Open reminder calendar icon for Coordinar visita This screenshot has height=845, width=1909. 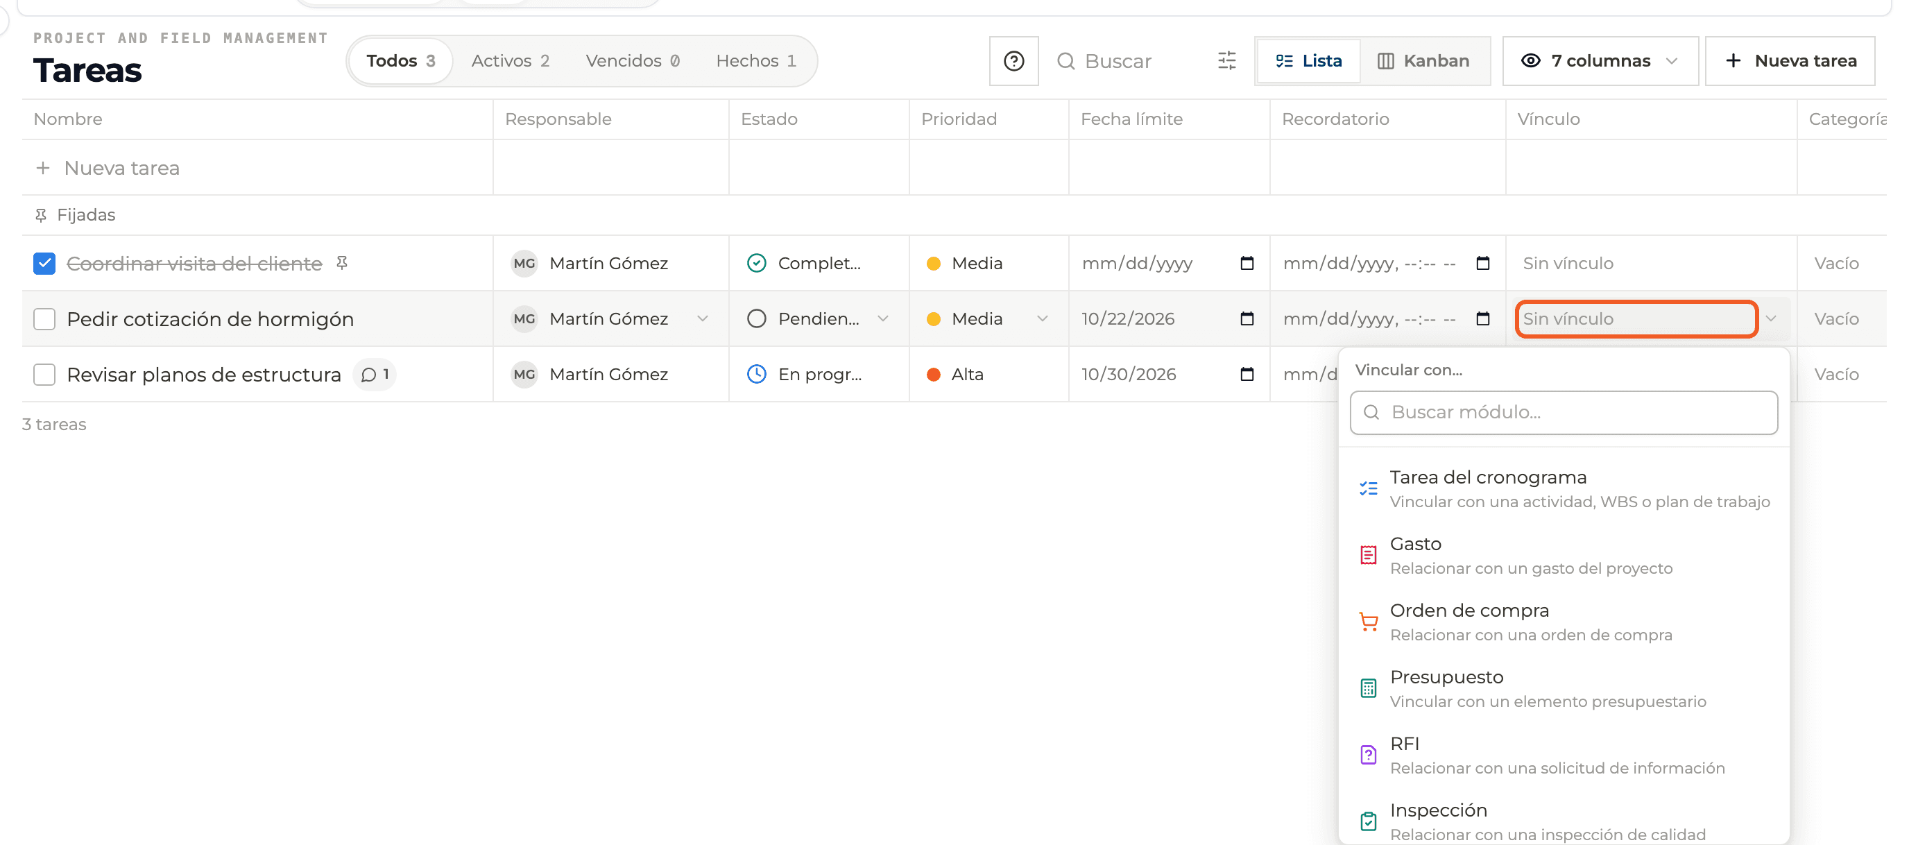pyautogui.click(x=1483, y=263)
